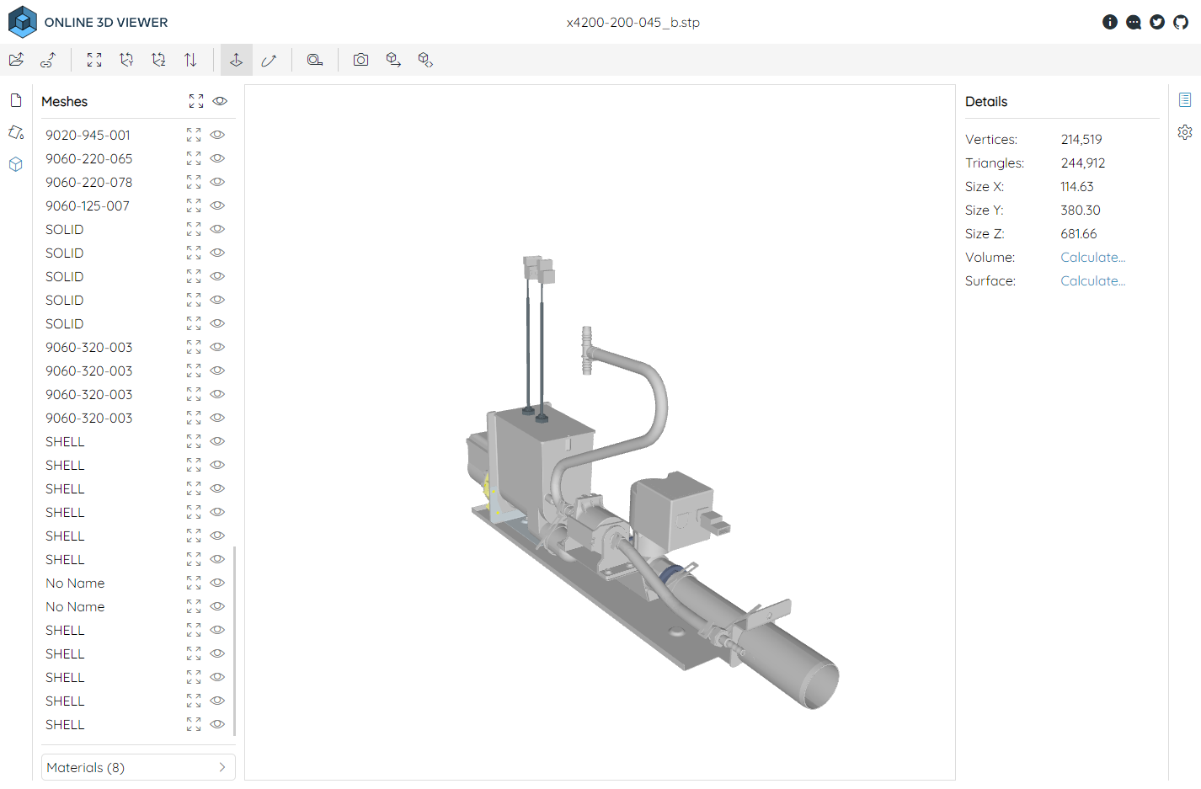Capture a snapshot of the model

[360, 60]
